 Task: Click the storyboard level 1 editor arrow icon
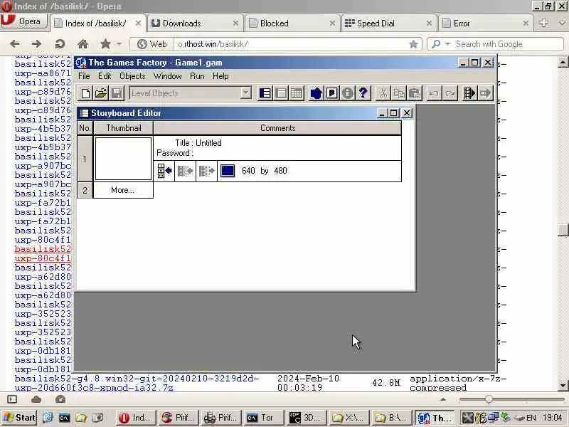coord(164,171)
